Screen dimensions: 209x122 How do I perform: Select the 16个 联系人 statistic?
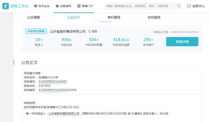coord(39,42)
